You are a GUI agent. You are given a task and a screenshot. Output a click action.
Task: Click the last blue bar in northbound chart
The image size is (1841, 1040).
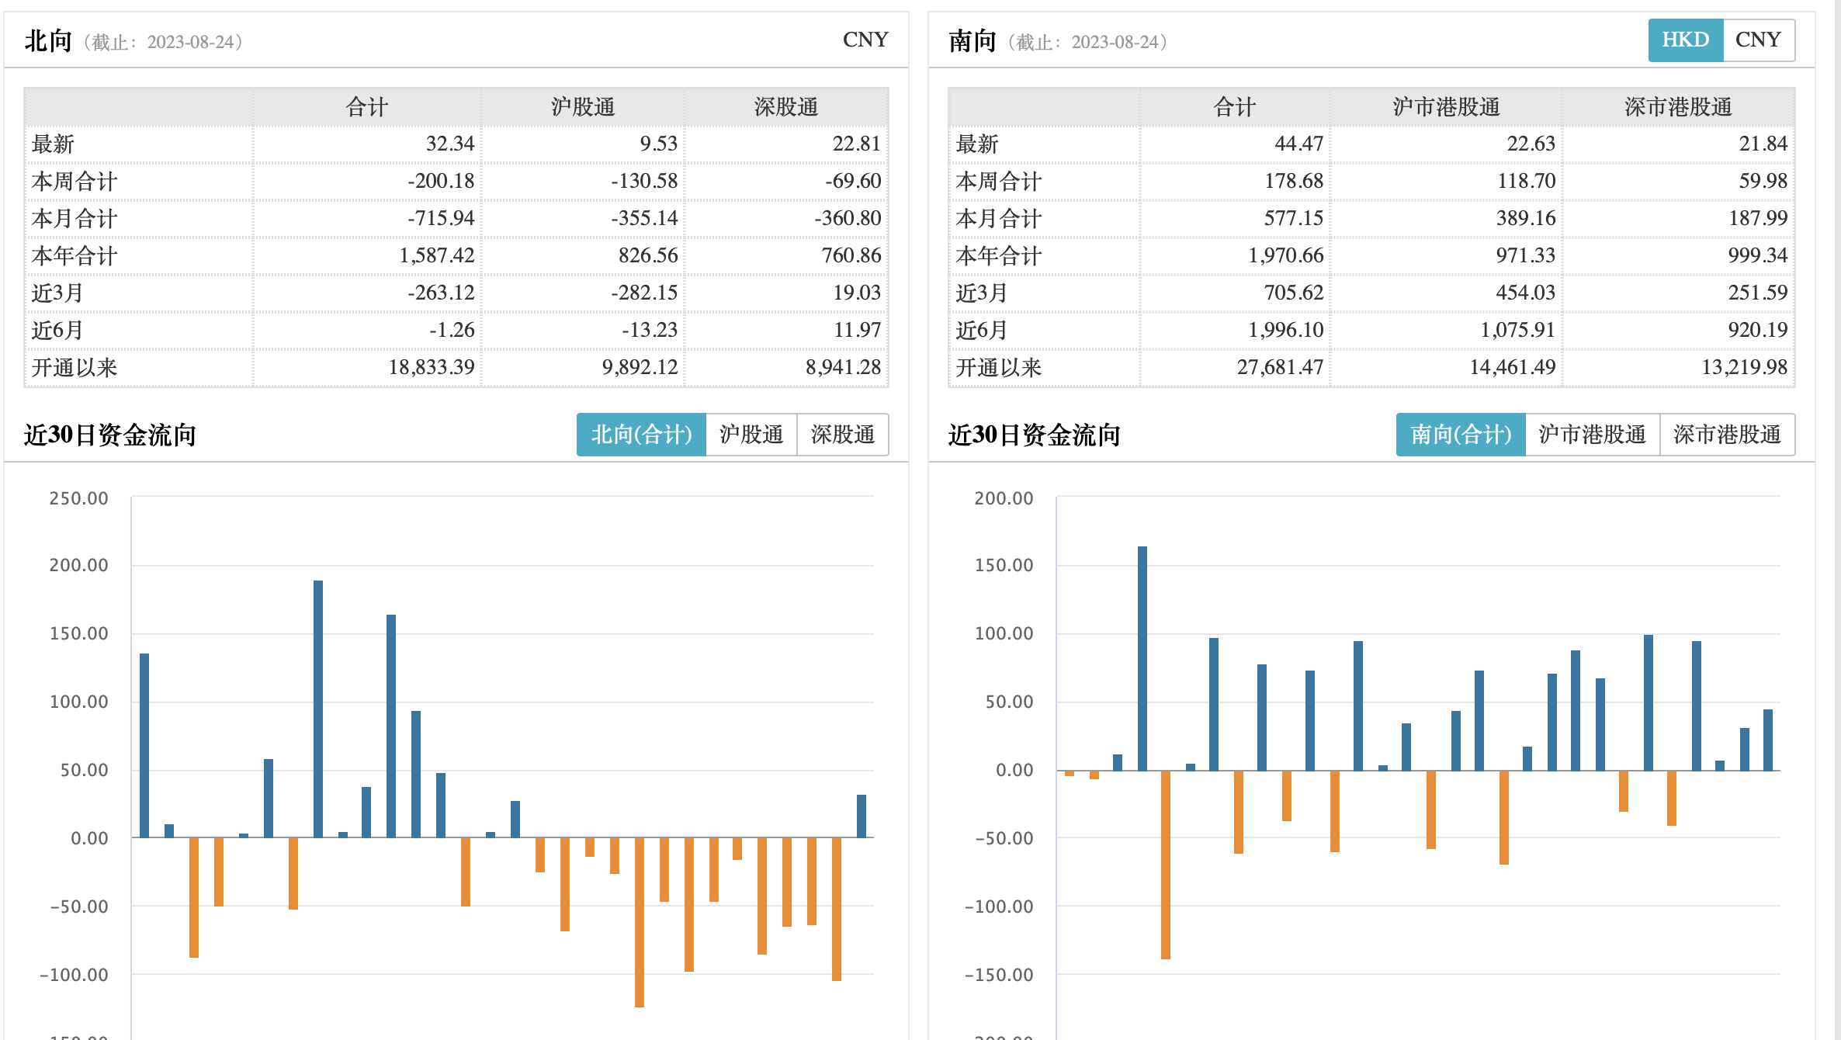862,816
